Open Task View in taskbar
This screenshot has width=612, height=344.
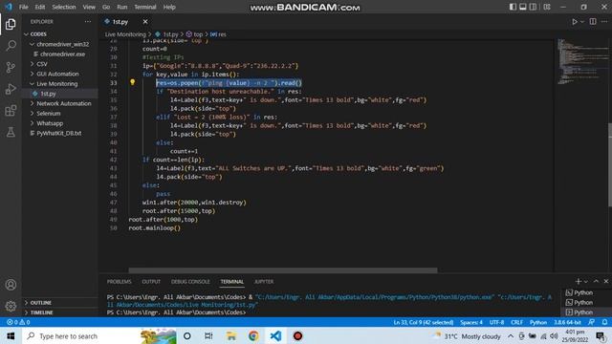(x=208, y=335)
